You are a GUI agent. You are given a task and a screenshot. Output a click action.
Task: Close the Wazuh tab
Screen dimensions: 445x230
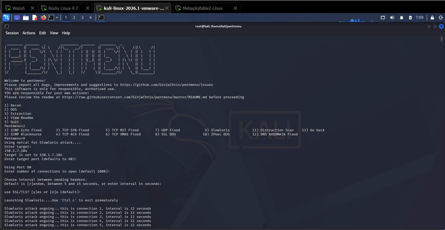click(32, 8)
